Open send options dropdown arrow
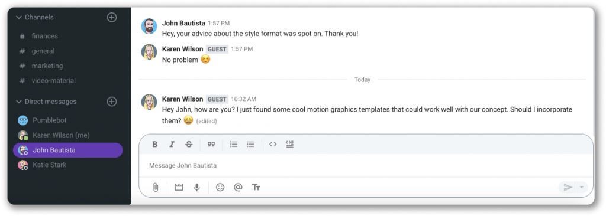 tap(582, 188)
